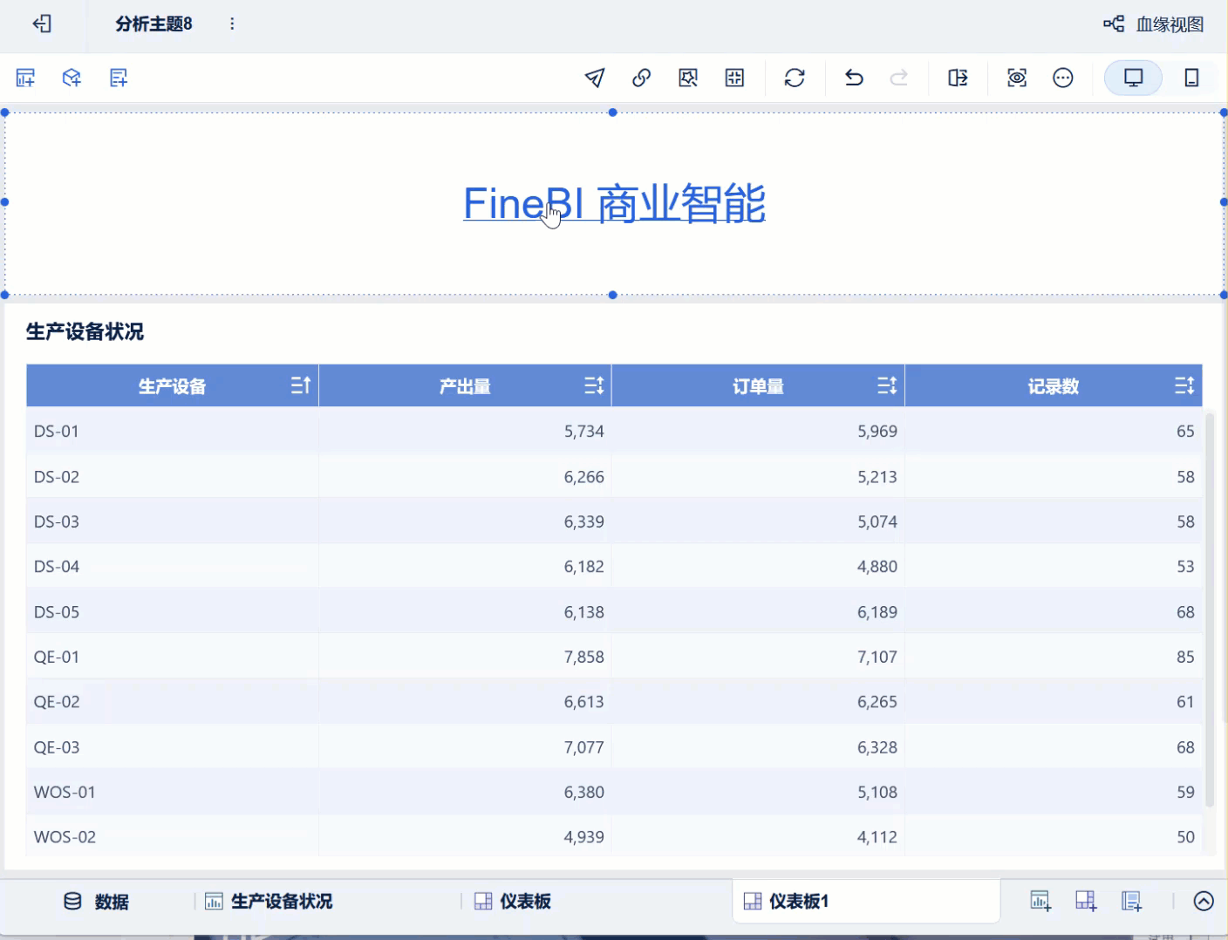The image size is (1228, 940).
Task: Click the add filter component cube icon
Action: 72,78
